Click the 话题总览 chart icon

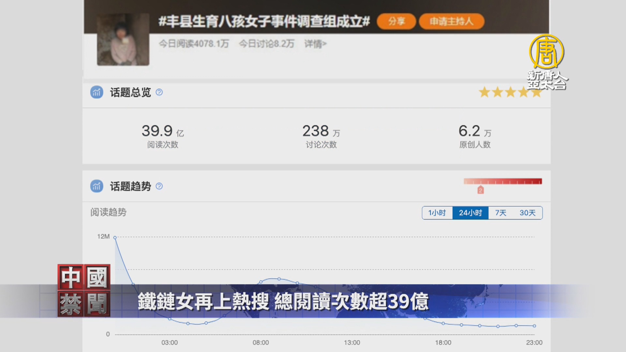[x=97, y=93]
